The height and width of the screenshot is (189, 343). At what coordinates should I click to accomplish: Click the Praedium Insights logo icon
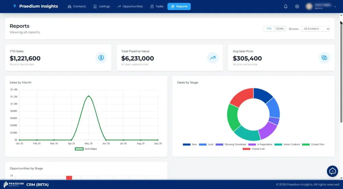point(14,6)
